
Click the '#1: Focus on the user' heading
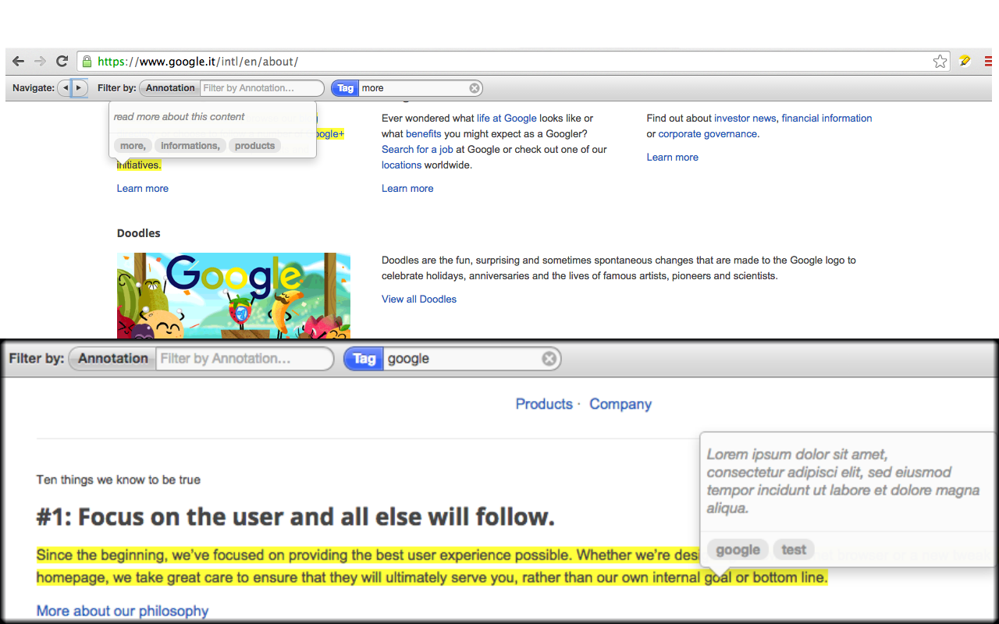point(295,516)
